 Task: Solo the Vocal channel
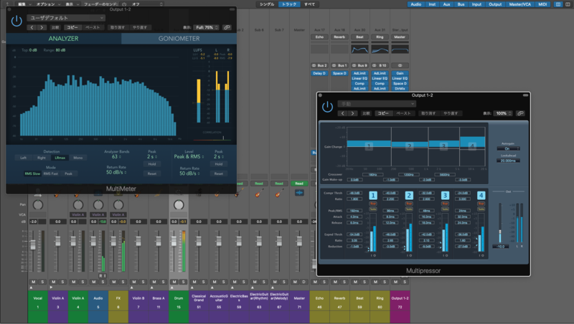tap(42, 282)
